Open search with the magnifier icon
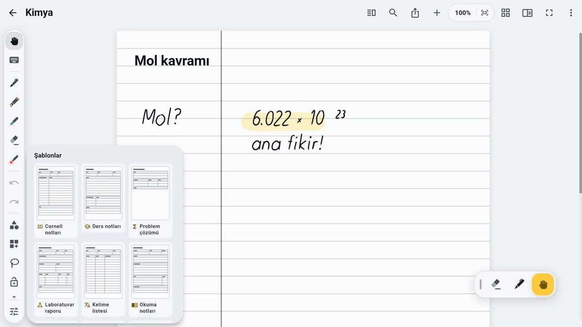The height and width of the screenshot is (327, 582). pos(393,13)
